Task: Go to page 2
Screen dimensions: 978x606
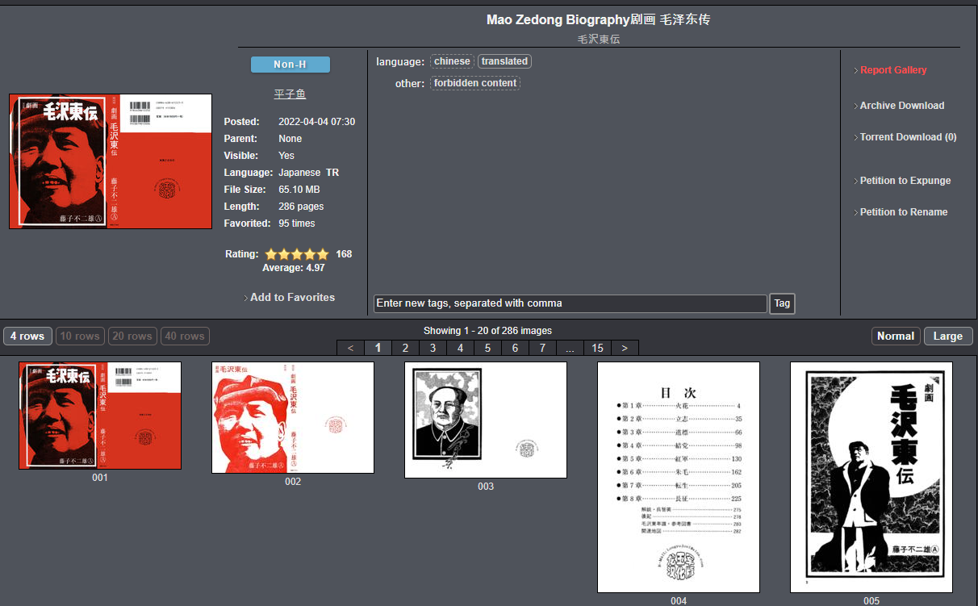Action: click(405, 348)
